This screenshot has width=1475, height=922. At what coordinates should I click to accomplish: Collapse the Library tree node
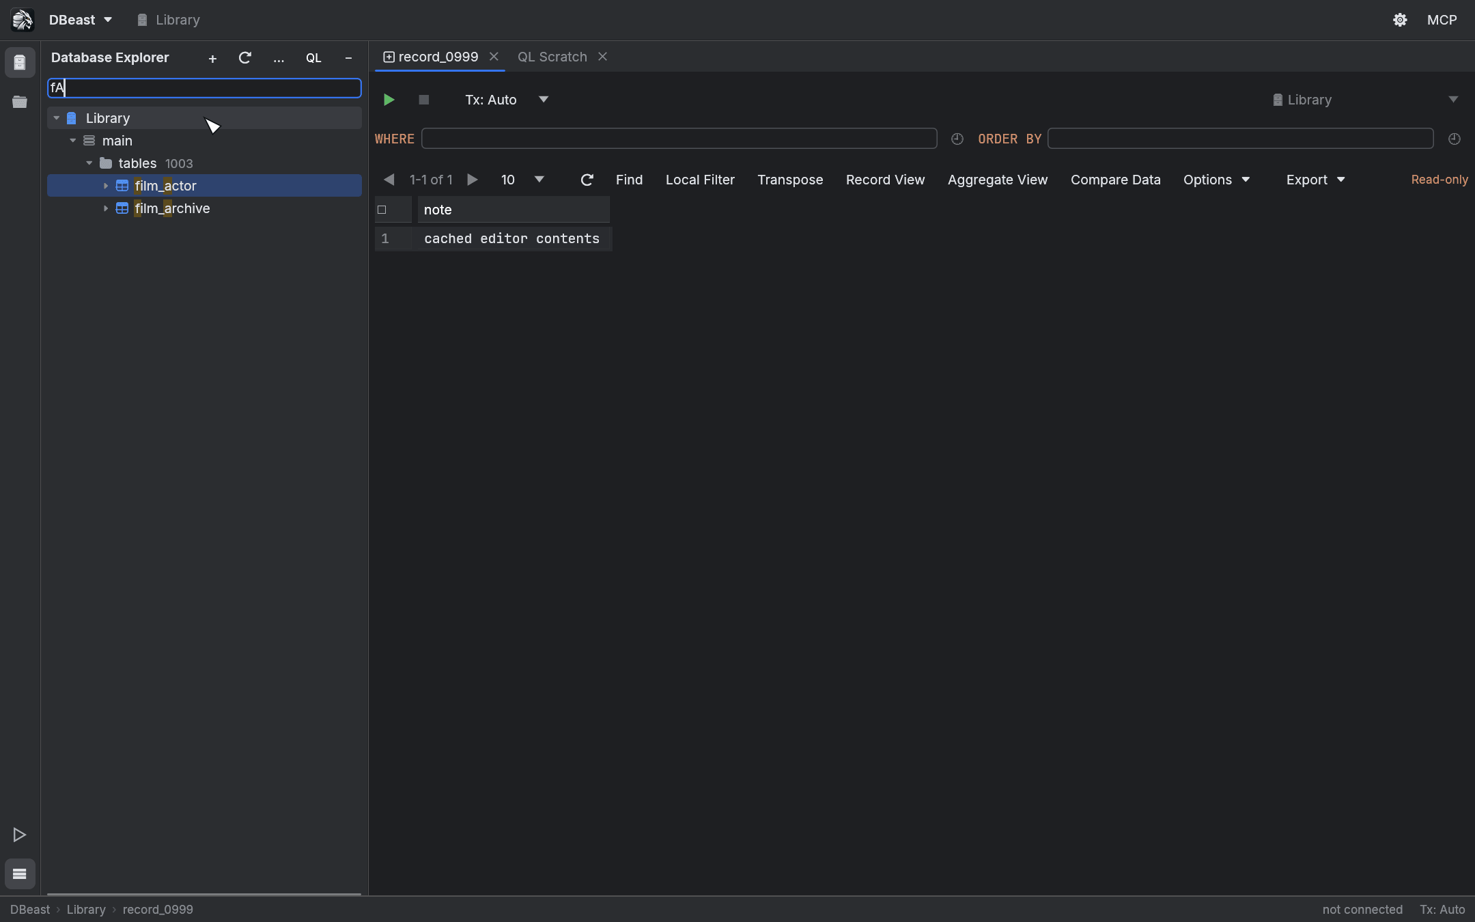[x=57, y=118]
